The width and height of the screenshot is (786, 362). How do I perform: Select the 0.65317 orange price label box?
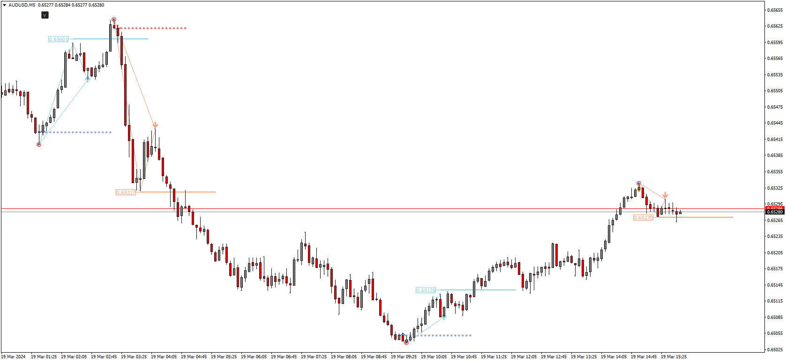point(126,192)
